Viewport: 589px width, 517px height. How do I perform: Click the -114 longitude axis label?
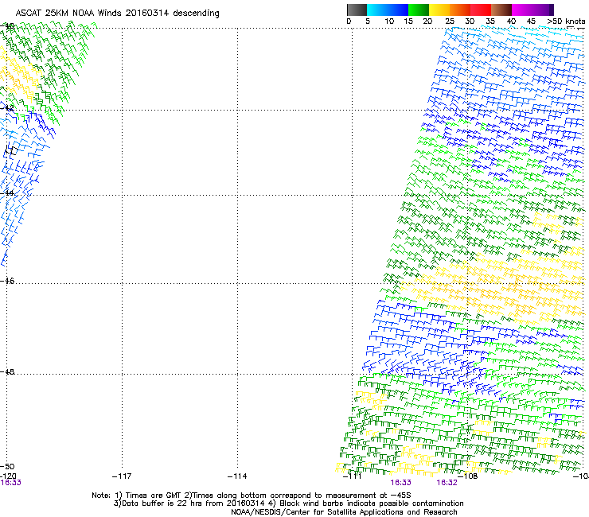(237, 476)
